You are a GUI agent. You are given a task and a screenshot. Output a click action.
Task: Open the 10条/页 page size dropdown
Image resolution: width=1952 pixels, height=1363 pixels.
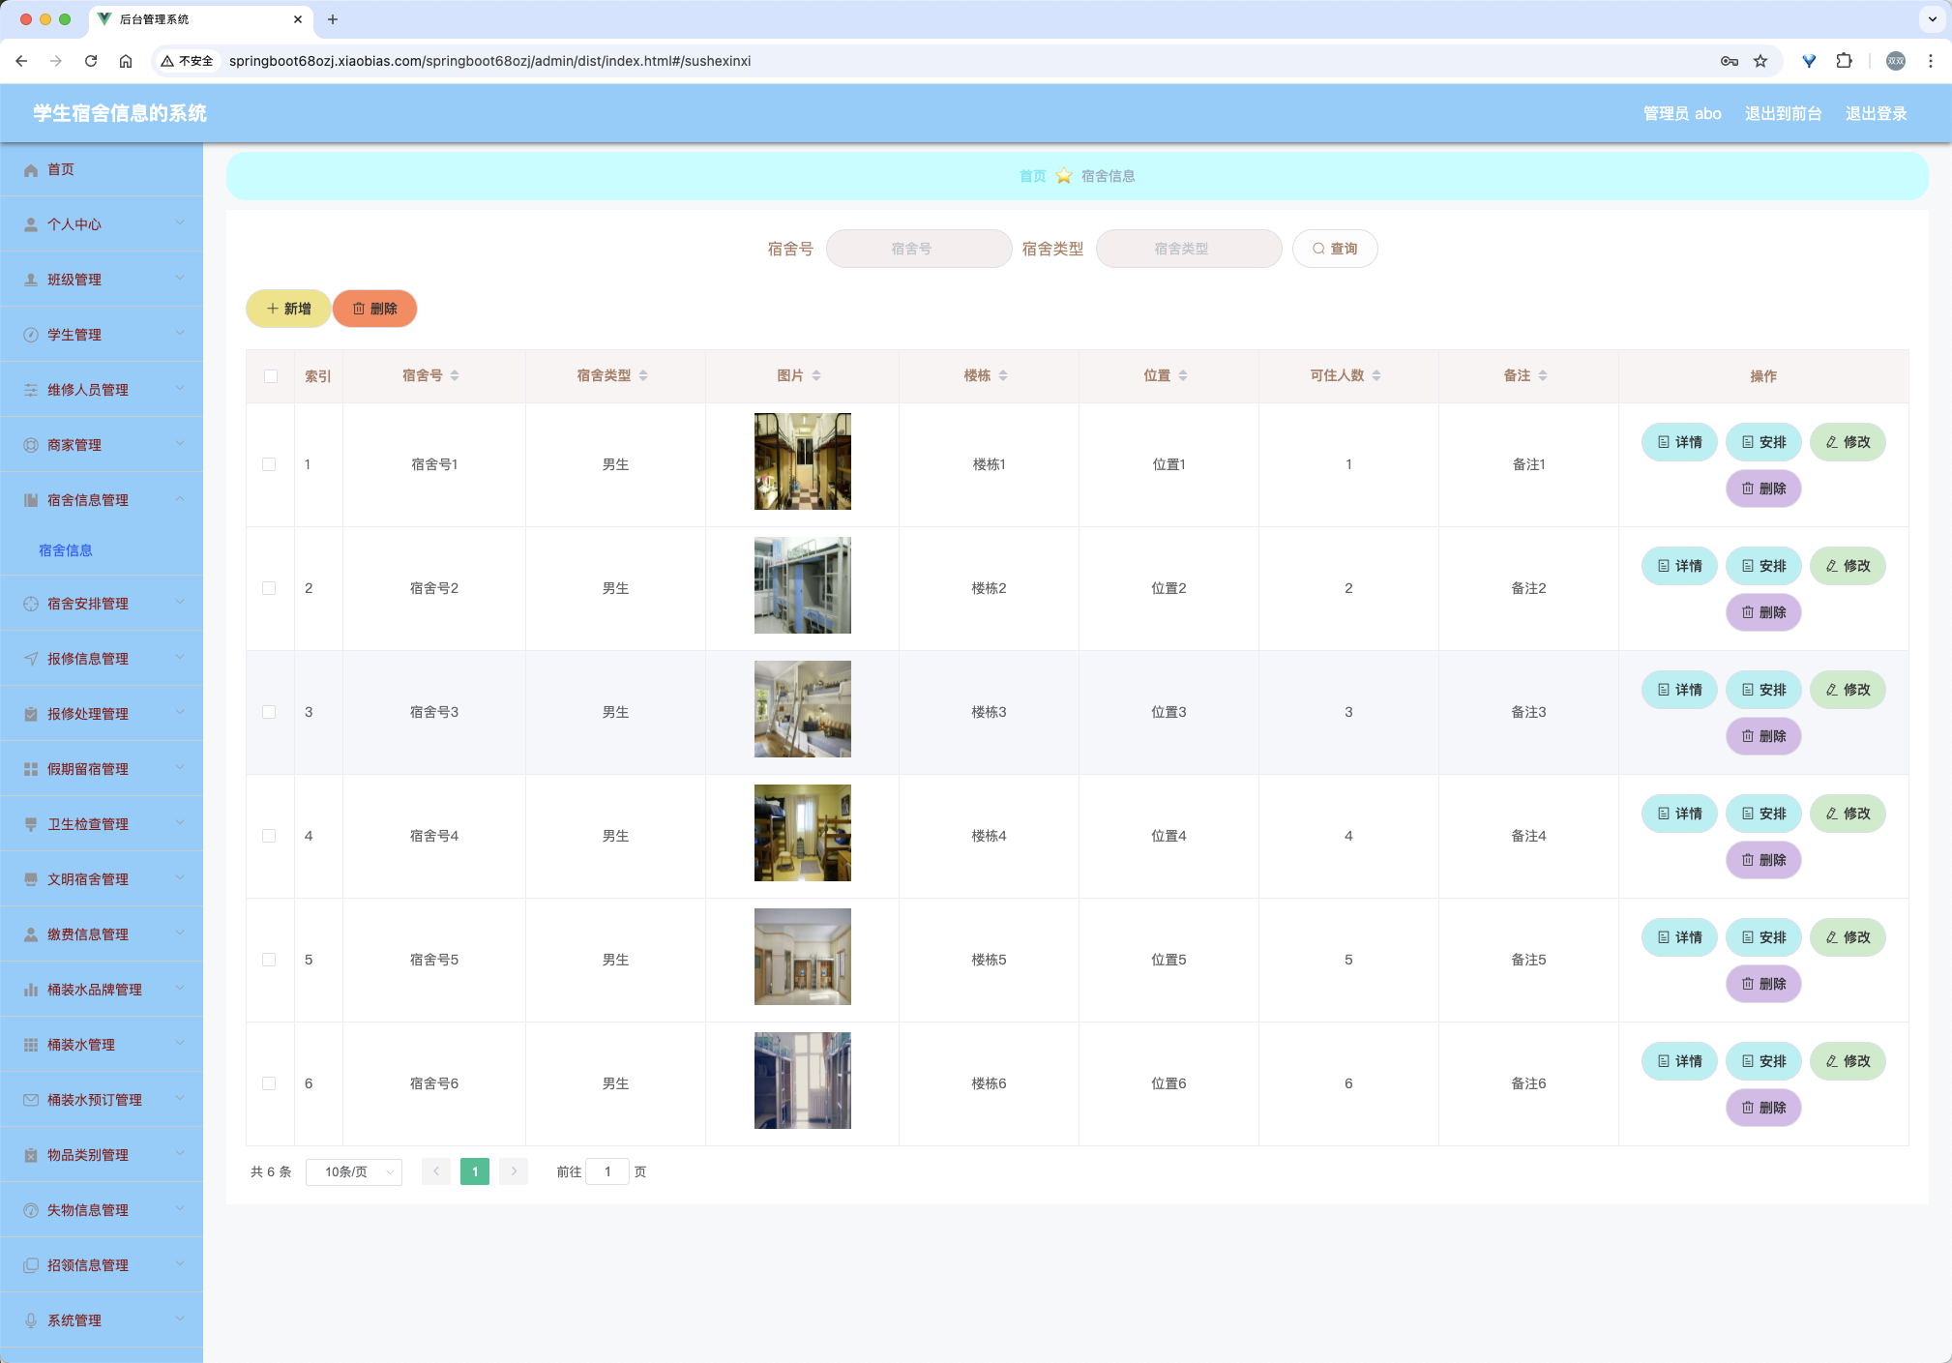click(354, 1172)
